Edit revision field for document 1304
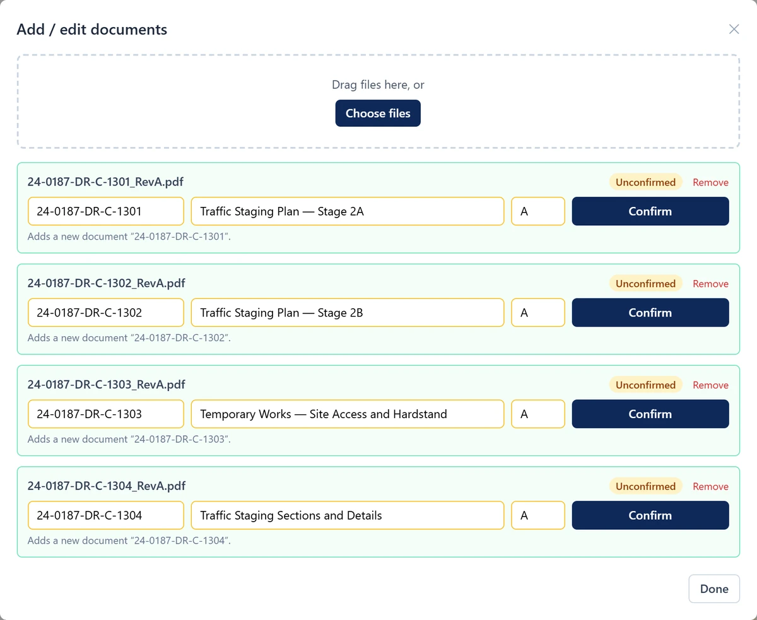This screenshot has height=620, width=757. [x=538, y=515]
